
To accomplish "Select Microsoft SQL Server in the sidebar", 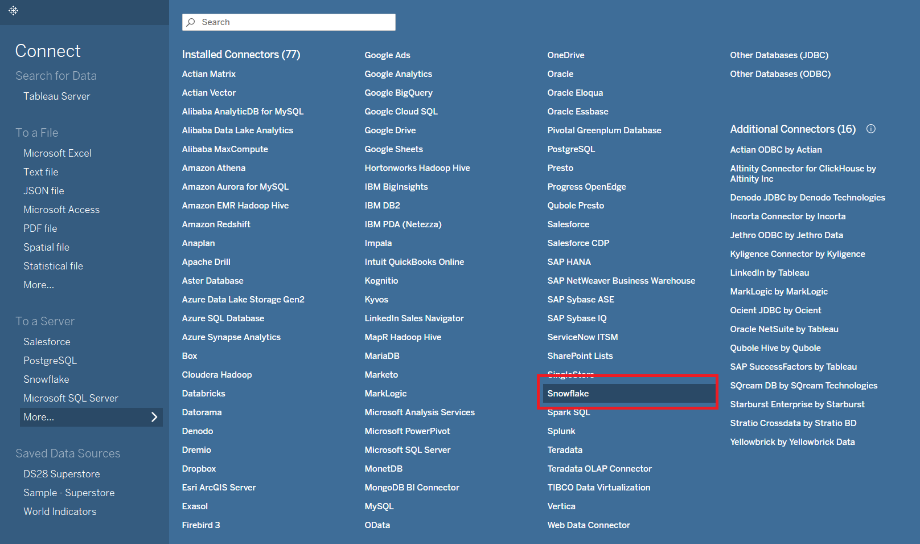I will tap(71, 398).
